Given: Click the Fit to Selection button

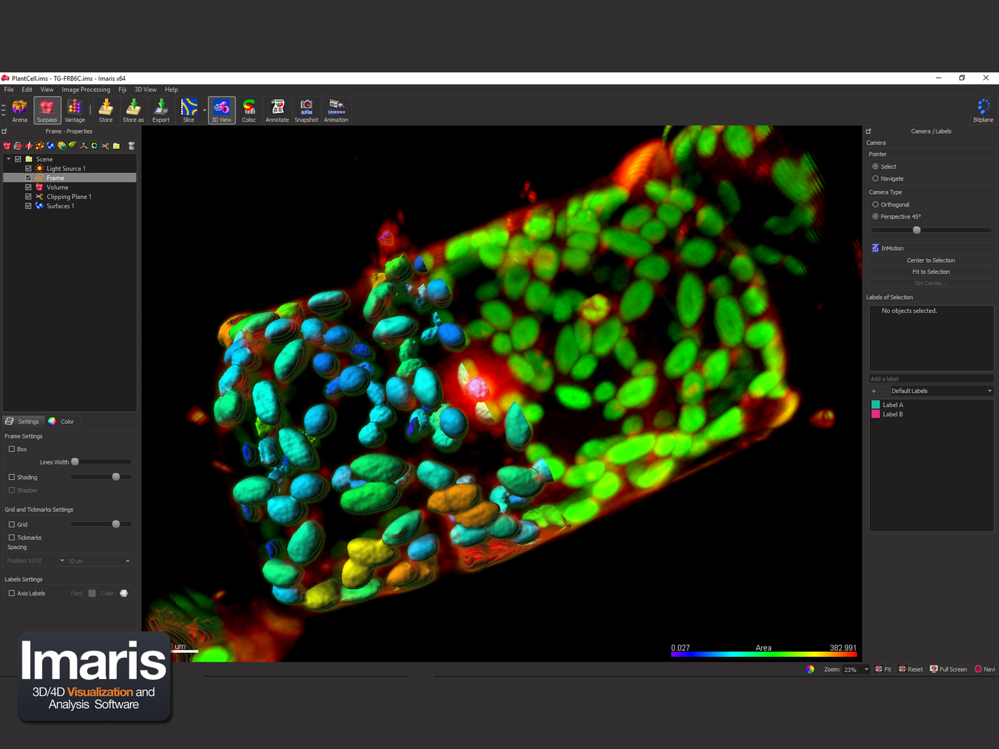Looking at the screenshot, I should (x=930, y=272).
